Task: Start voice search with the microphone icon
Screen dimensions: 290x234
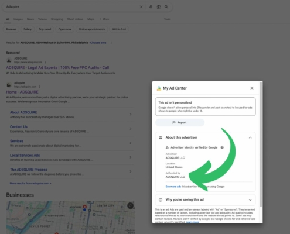Action: point(151,7)
